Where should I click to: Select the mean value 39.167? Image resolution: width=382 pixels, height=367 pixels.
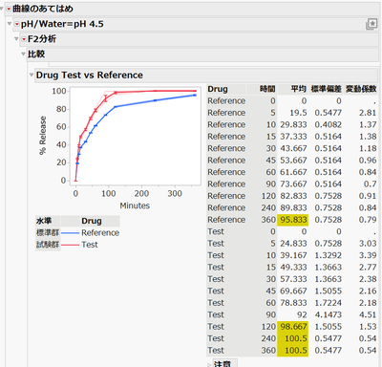293,255
